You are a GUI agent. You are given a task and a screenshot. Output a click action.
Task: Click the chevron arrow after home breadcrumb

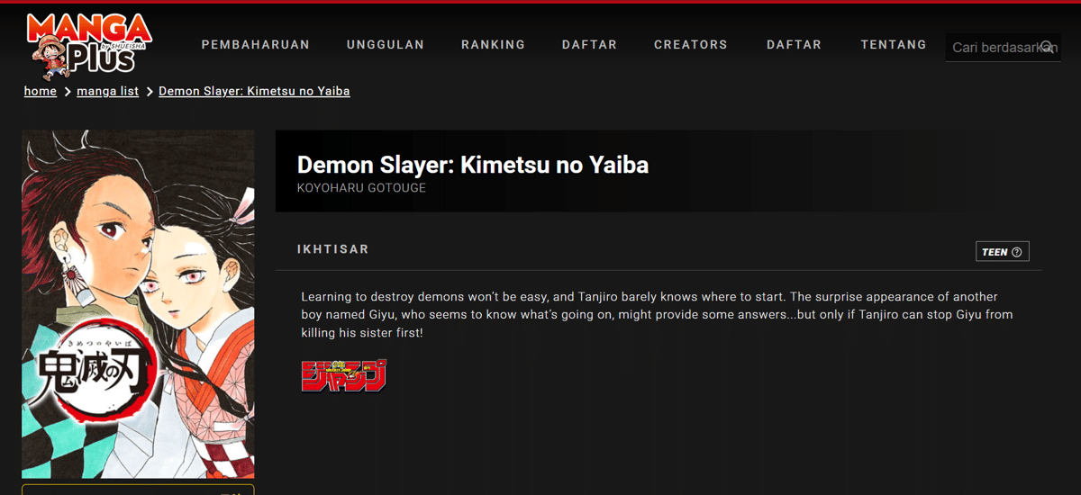click(x=67, y=92)
